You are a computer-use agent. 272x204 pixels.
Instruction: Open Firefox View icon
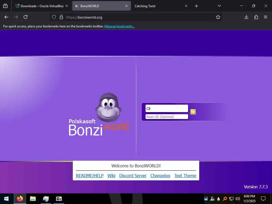click(x=5, y=6)
